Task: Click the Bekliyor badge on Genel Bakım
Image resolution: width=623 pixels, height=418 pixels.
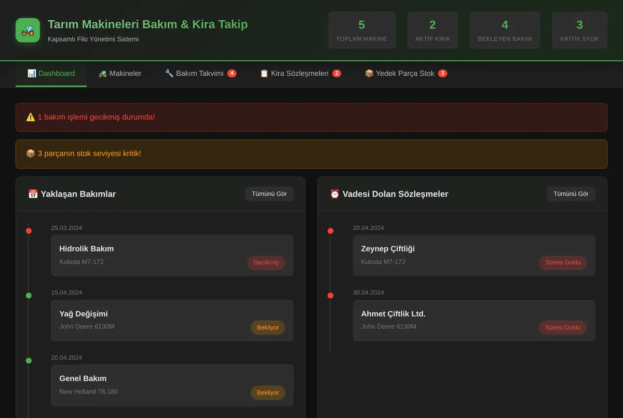Action: (x=268, y=393)
